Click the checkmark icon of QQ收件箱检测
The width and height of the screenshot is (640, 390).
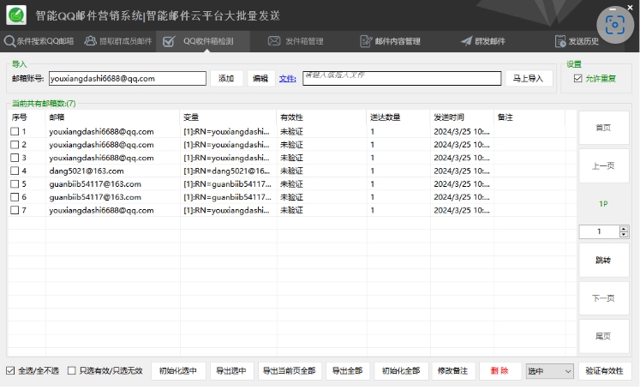pyautogui.click(x=169, y=41)
